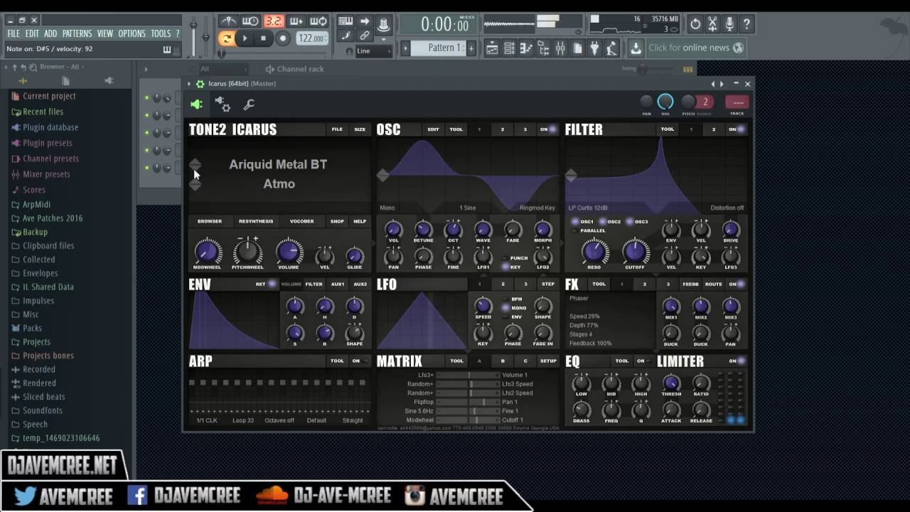This screenshot has height=512, width=910.
Task: Select oscillator tab 2
Action: pos(502,129)
